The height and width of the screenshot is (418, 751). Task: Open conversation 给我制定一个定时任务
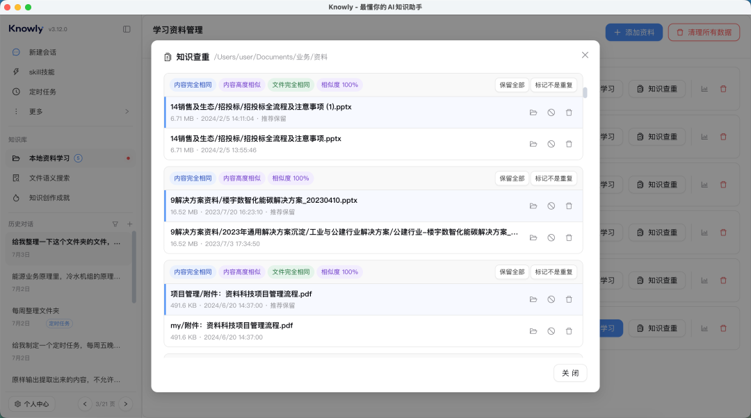click(69, 351)
